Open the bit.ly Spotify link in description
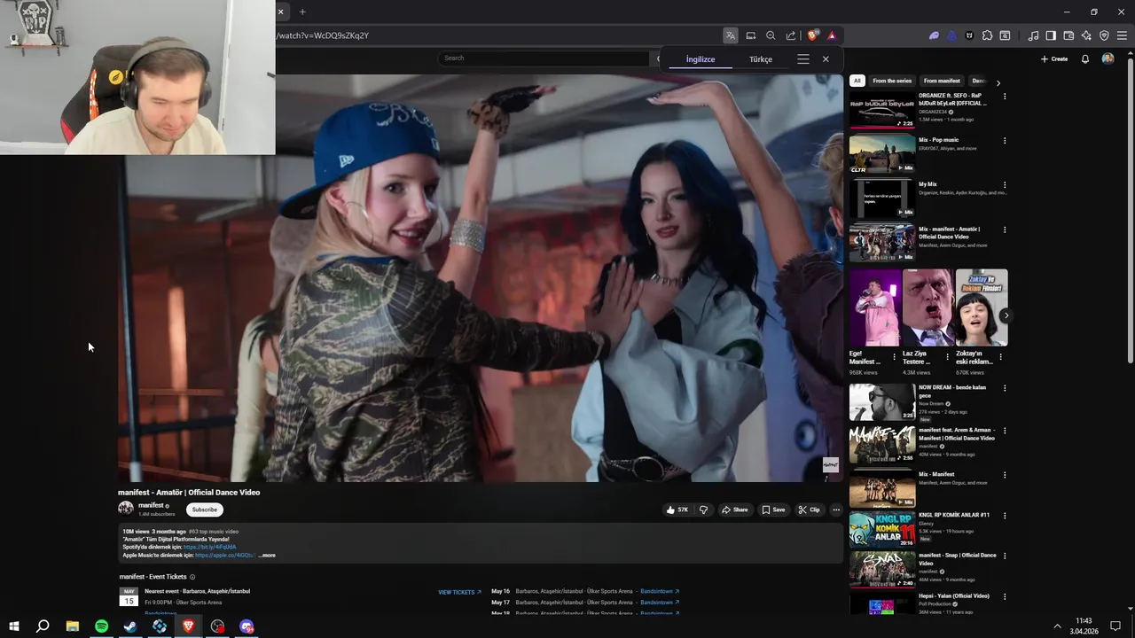This screenshot has width=1135, height=638. tap(210, 548)
